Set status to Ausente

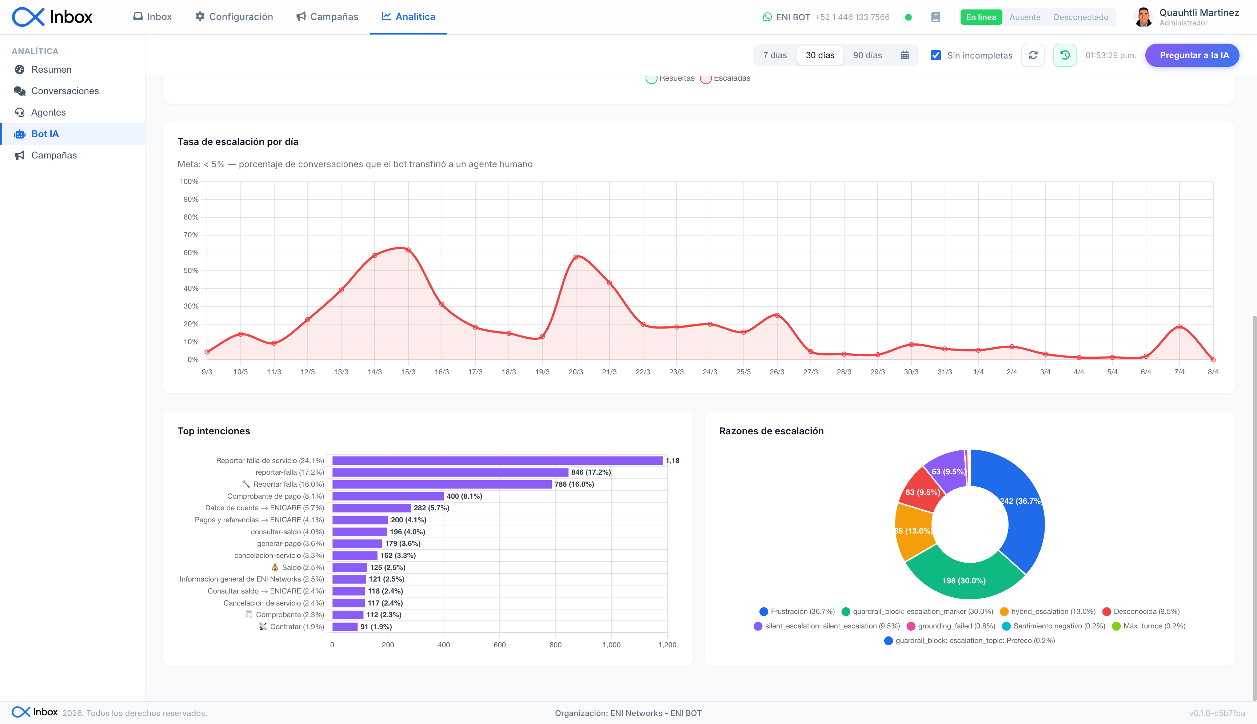point(1025,17)
